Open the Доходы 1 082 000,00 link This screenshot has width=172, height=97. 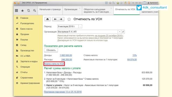pos(66,55)
